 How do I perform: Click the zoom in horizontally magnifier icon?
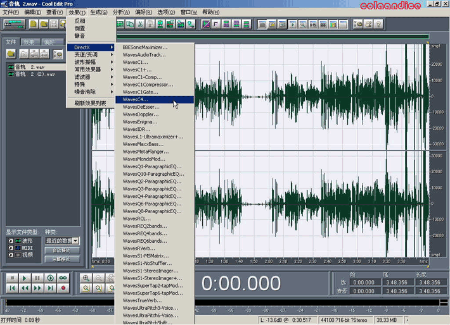[87, 278]
